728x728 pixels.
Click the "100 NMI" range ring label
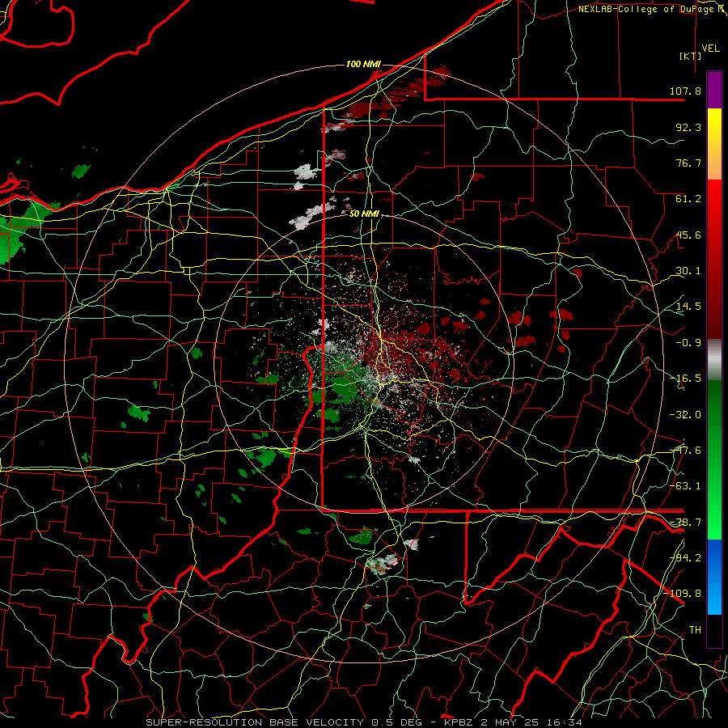pyautogui.click(x=363, y=64)
